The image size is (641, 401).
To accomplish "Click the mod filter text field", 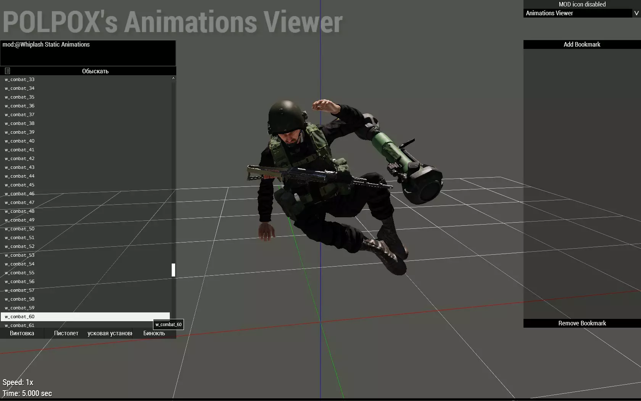I will [88, 53].
